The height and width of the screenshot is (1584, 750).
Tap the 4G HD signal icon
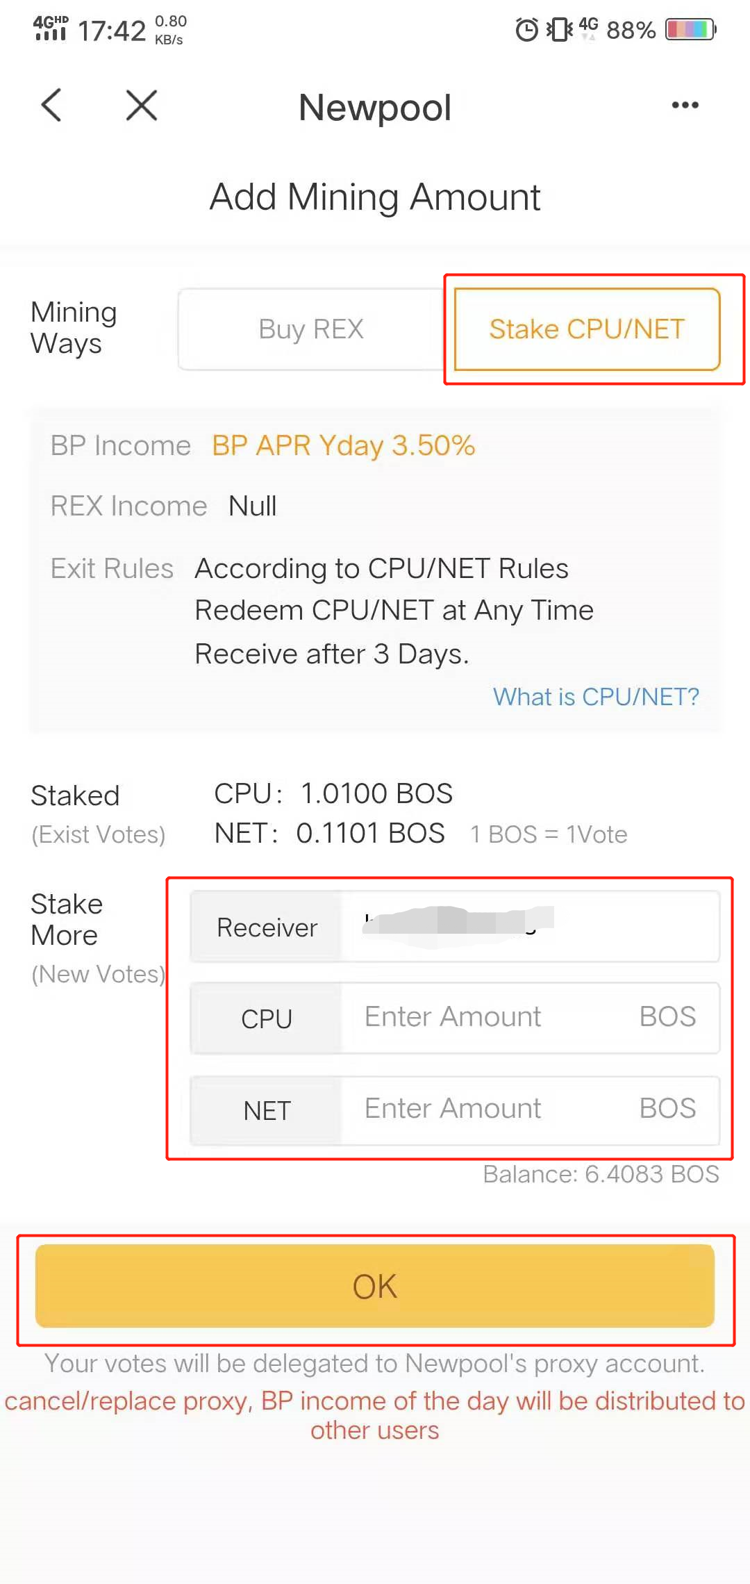click(51, 28)
